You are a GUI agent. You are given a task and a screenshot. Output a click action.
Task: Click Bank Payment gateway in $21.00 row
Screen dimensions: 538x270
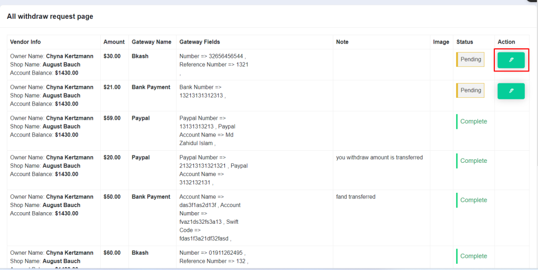pyautogui.click(x=151, y=87)
